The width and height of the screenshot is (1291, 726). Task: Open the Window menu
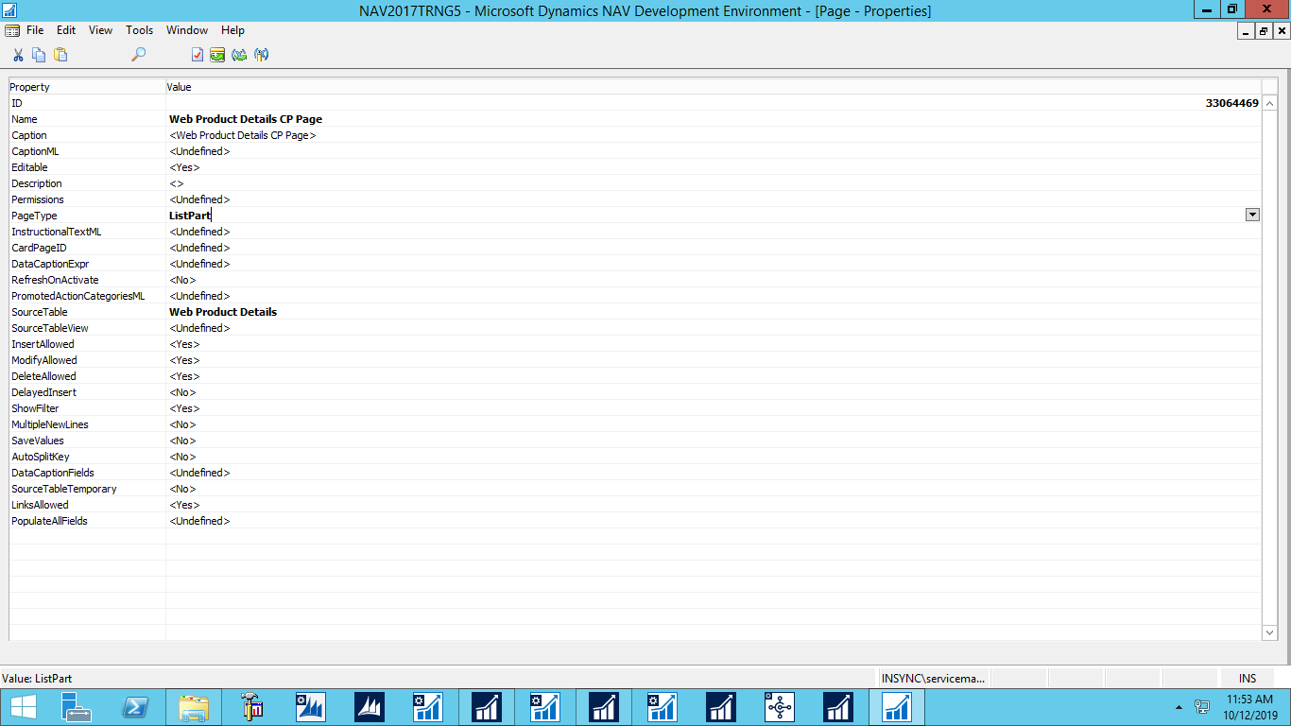click(187, 30)
